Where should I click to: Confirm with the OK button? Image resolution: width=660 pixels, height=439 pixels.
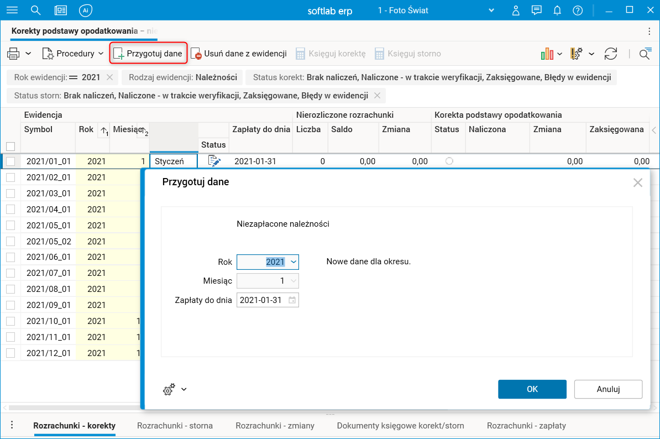coord(532,389)
